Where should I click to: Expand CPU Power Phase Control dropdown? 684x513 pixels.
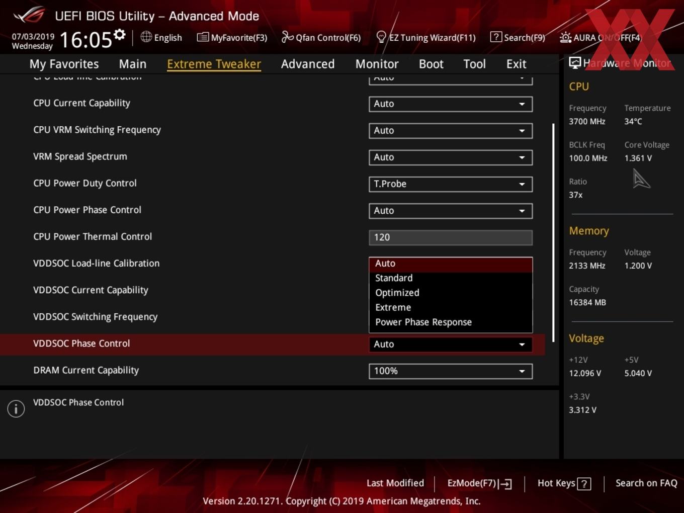point(451,211)
